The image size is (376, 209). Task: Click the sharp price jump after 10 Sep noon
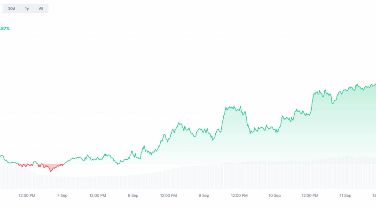pos(313,99)
